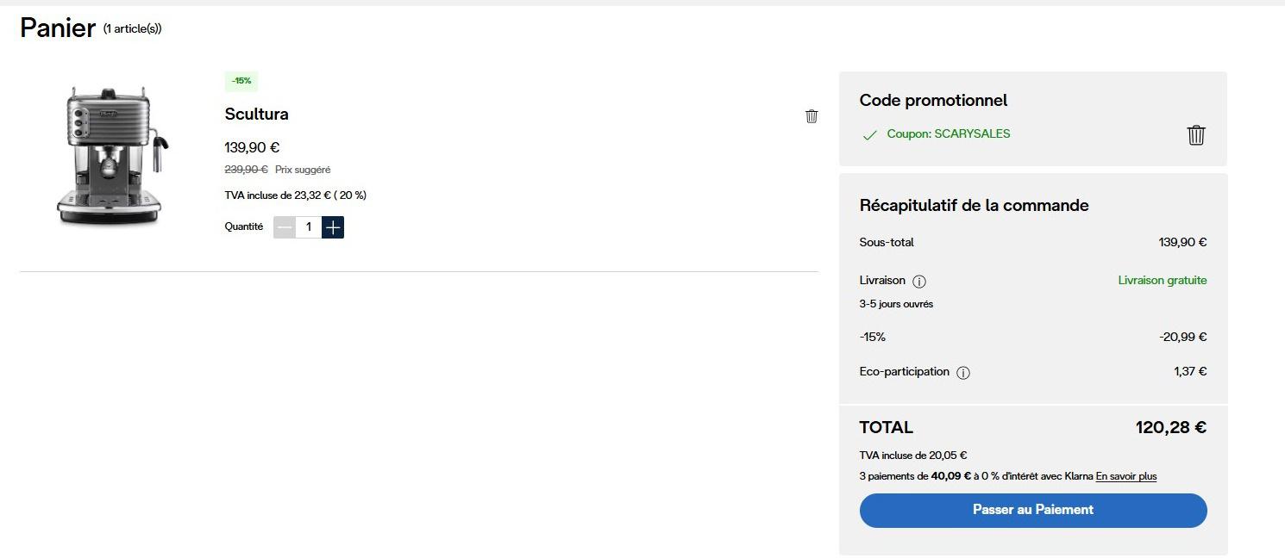
Task: Click the "Code promotionnel" heading
Action: point(933,101)
